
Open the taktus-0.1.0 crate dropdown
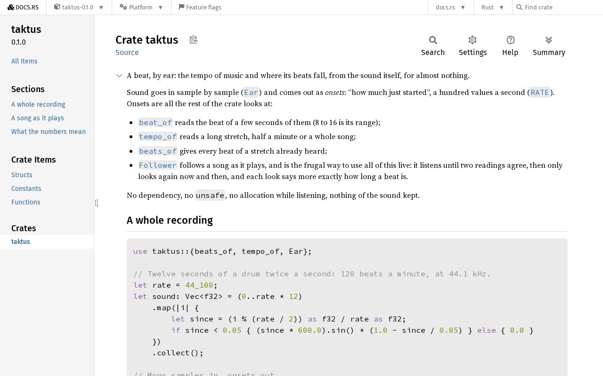tap(79, 7)
